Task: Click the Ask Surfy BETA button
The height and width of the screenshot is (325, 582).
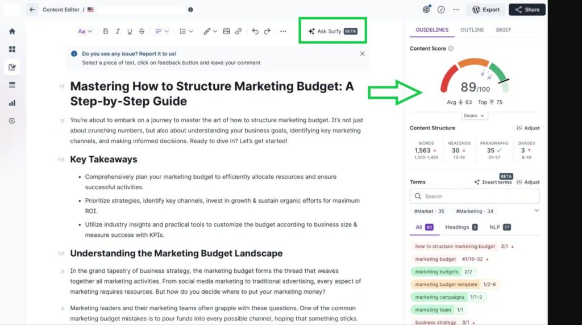Action: [332, 31]
